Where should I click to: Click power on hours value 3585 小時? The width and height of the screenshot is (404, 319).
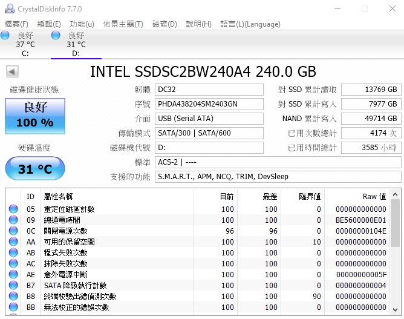click(371, 148)
